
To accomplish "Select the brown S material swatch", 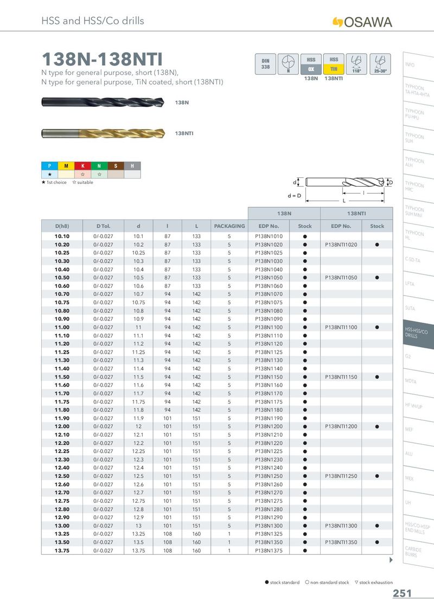I will coord(116,166).
